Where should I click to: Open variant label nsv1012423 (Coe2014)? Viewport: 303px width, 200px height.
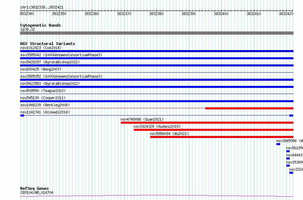(x=41, y=48)
